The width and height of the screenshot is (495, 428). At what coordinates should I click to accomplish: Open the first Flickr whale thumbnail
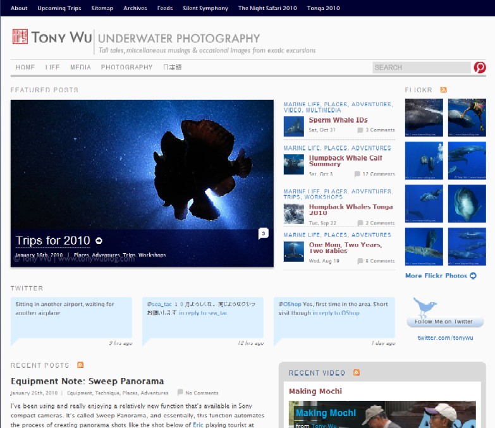coord(424,118)
